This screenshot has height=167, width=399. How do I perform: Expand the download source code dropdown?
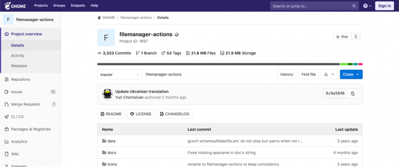point(329,74)
